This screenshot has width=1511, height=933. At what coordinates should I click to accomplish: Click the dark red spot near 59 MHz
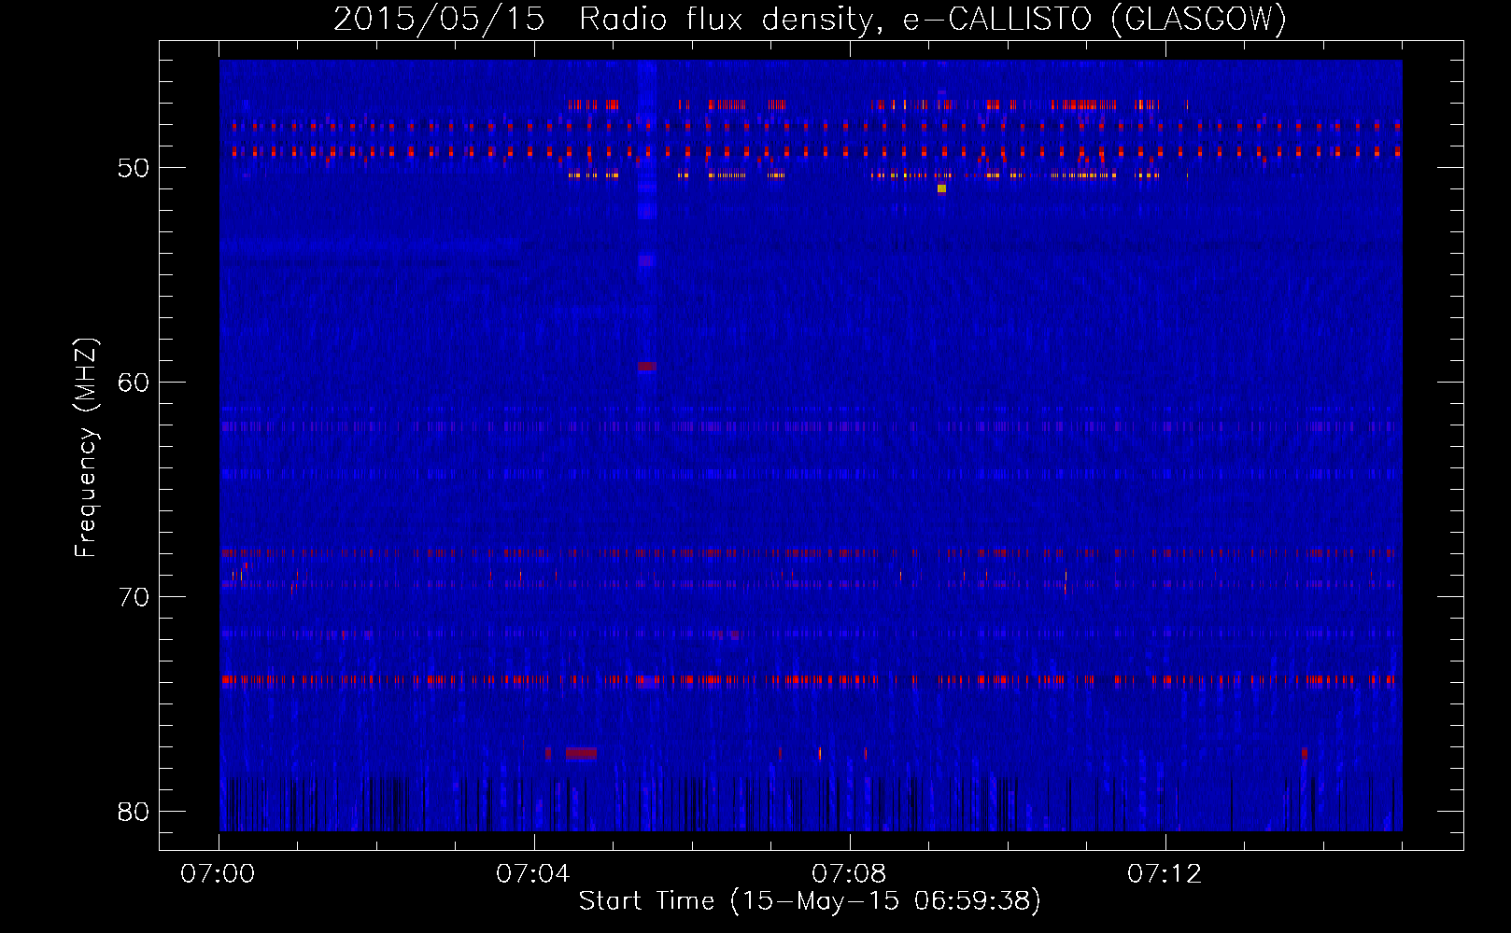tap(647, 367)
